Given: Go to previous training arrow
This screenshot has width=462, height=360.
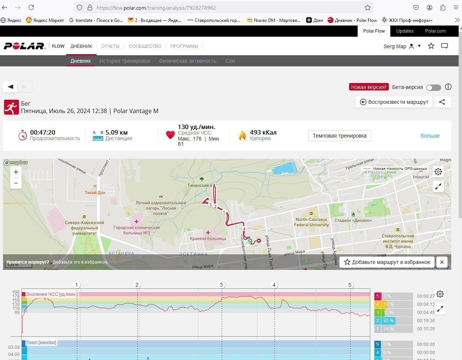Looking at the screenshot, I should (10, 87).
